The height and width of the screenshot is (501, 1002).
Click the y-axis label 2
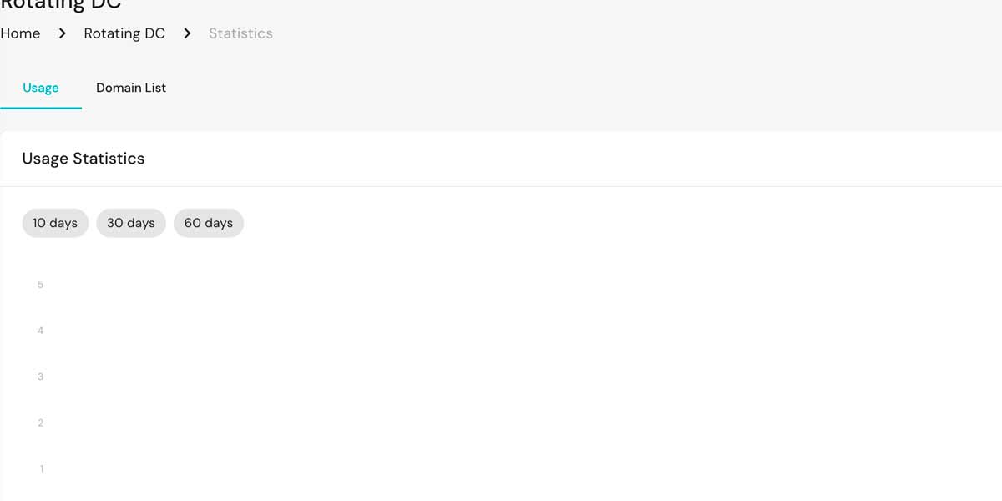(x=40, y=423)
